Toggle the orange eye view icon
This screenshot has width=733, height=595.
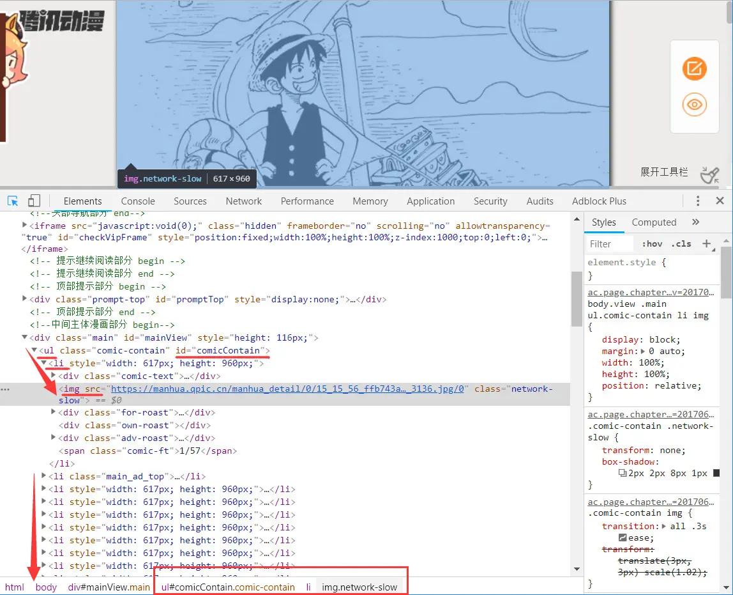694,104
